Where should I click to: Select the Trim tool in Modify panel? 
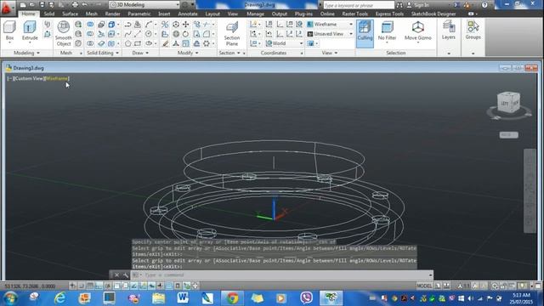(207, 25)
